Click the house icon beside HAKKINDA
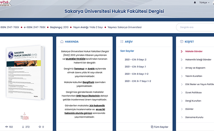The height and width of the screenshot is (131, 214). 62,42
